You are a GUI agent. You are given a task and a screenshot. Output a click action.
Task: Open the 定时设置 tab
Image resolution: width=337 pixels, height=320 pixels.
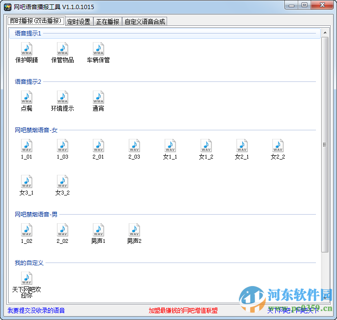click(x=79, y=22)
